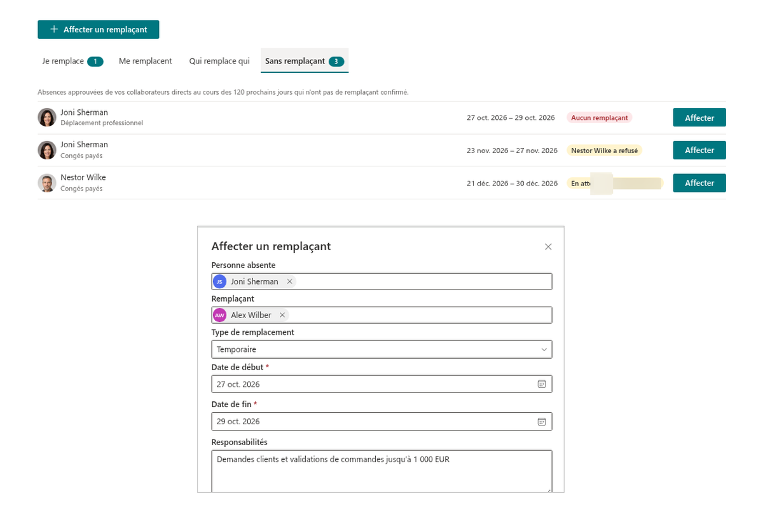
Task: Click the Date de fin field
Action: pos(381,421)
